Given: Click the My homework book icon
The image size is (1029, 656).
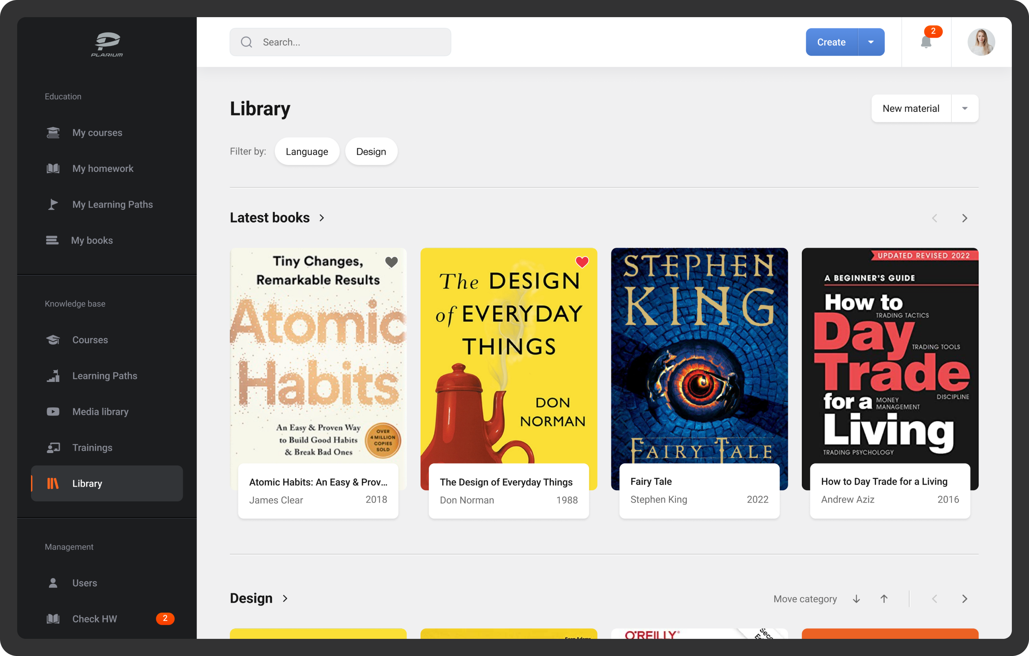Looking at the screenshot, I should pyautogui.click(x=53, y=168).
